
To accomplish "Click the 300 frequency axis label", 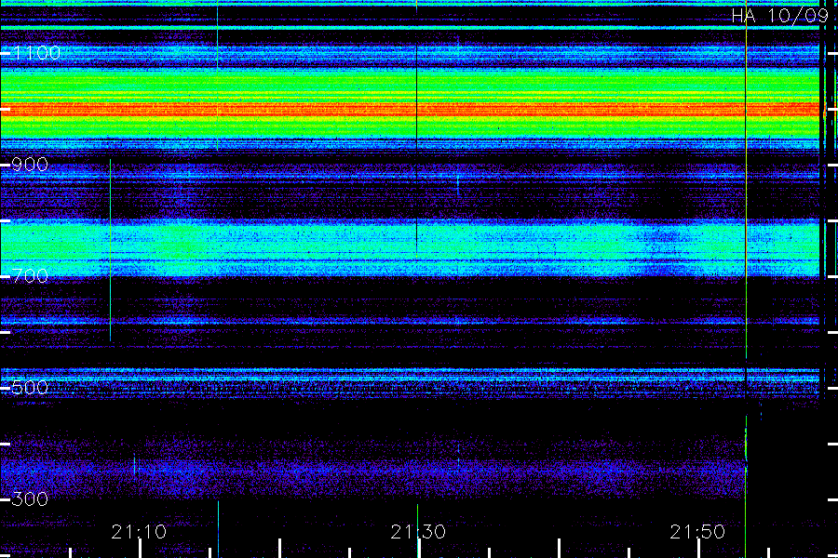I will [30, 499].
